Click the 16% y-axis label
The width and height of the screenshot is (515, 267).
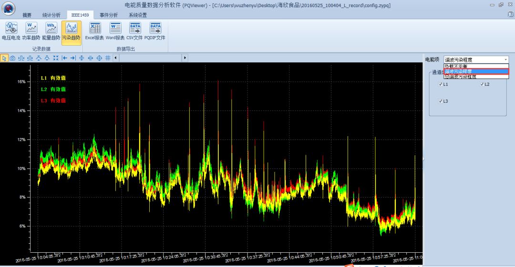click(x=21, y=82)
